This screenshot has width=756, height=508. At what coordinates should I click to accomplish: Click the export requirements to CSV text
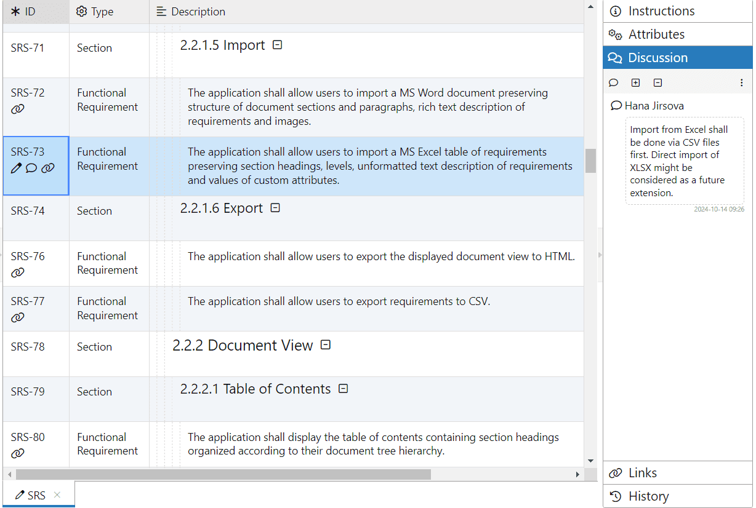[x=339, y=301]
